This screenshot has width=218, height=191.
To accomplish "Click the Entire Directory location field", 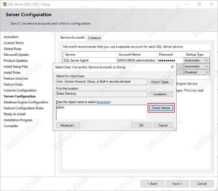I will (102, 94).
